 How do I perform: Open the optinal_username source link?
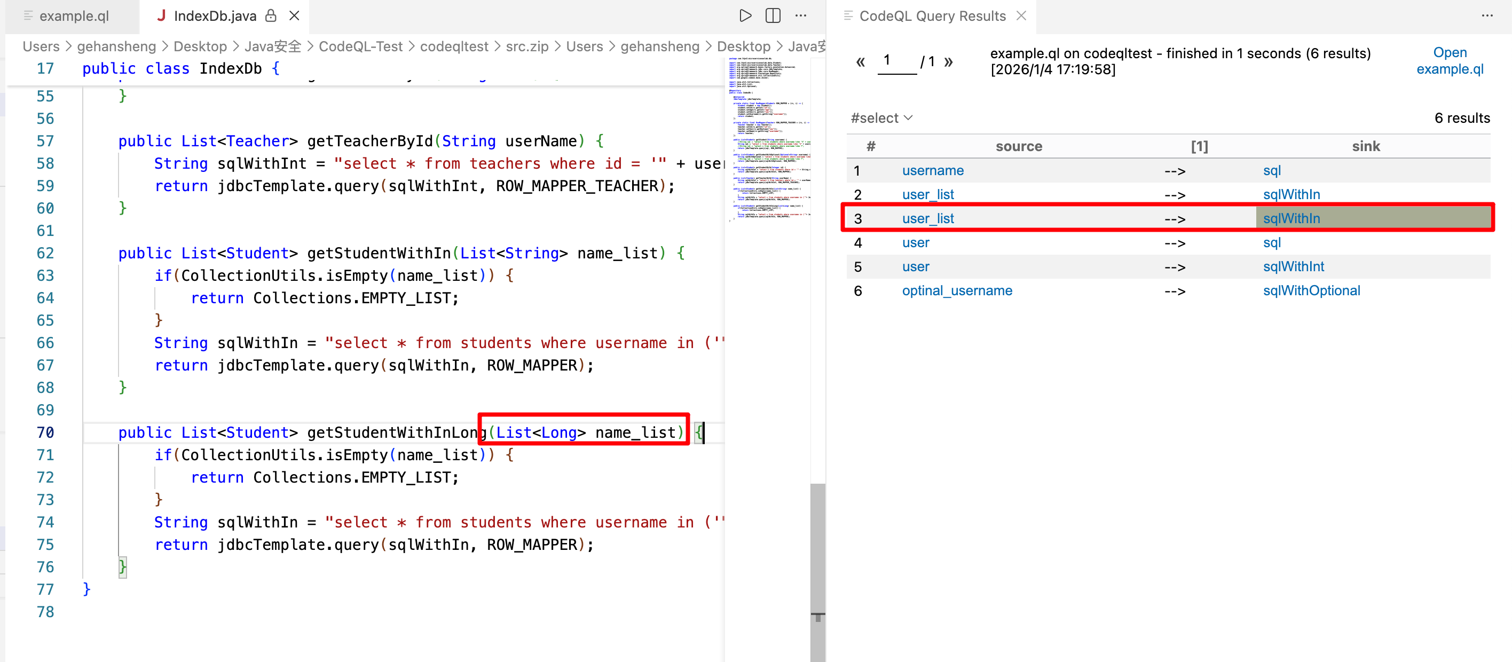tap(957, 291)
